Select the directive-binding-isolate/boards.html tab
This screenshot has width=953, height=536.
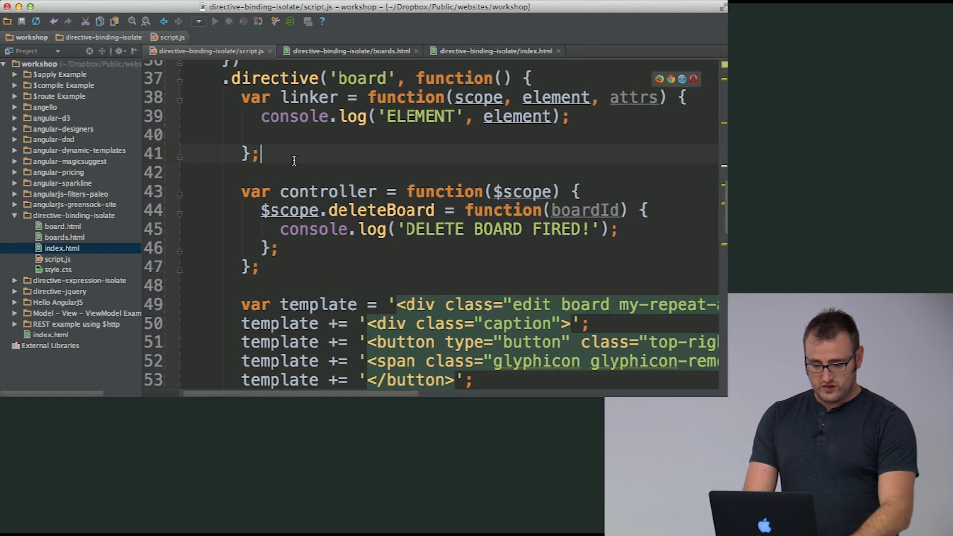tap(351, 51)
